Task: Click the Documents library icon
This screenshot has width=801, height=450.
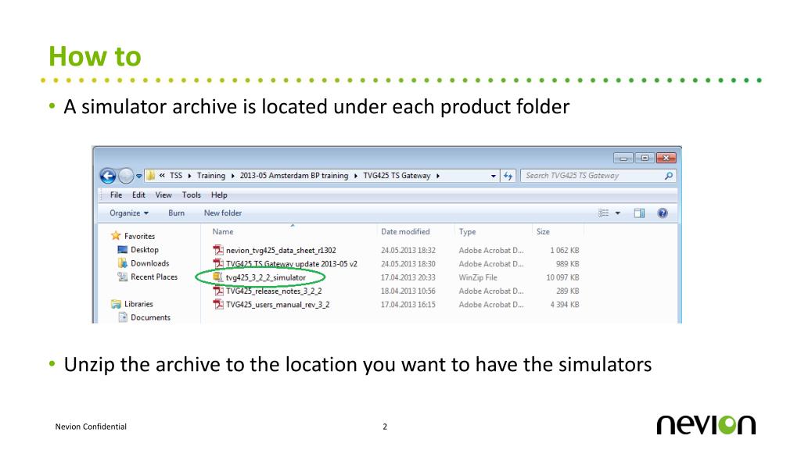Action: [x=123, y=317]
